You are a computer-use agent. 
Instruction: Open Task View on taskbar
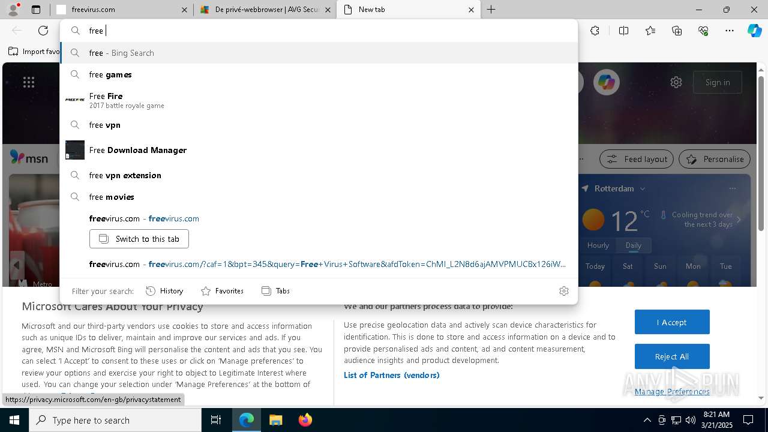216,420
